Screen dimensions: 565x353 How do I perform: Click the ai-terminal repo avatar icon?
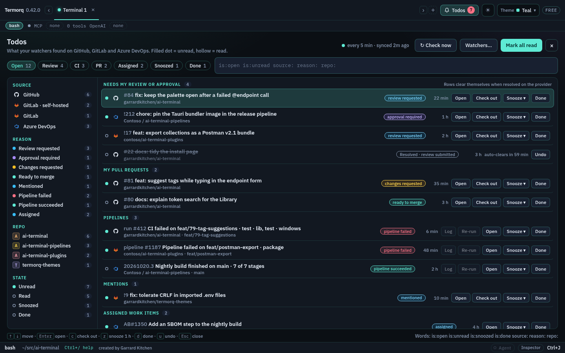pos(16,236)
